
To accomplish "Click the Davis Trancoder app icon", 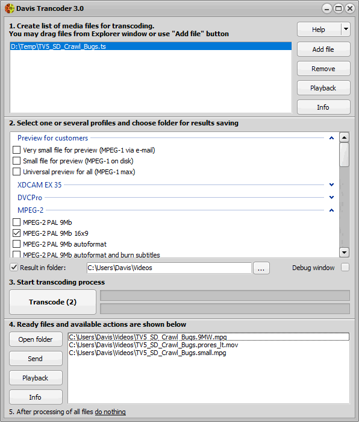I will coord(10,8).
